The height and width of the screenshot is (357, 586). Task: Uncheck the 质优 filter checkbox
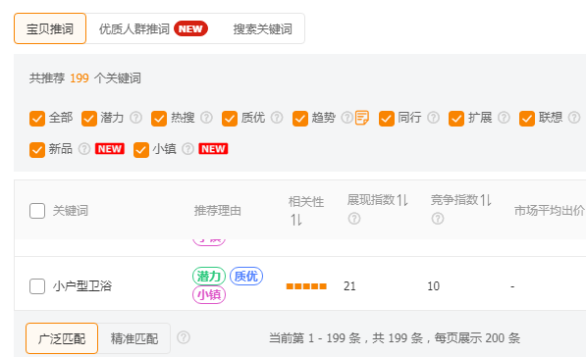click(x=230, y=119)
